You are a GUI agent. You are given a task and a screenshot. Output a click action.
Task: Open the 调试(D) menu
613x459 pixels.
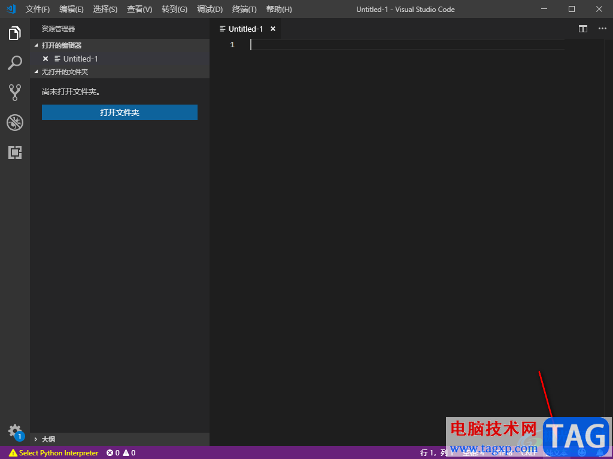(210, 10)
